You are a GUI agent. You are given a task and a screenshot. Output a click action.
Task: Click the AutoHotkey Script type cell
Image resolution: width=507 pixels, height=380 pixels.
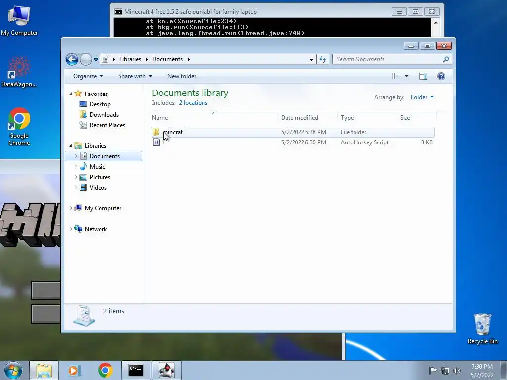click(364, 142)
